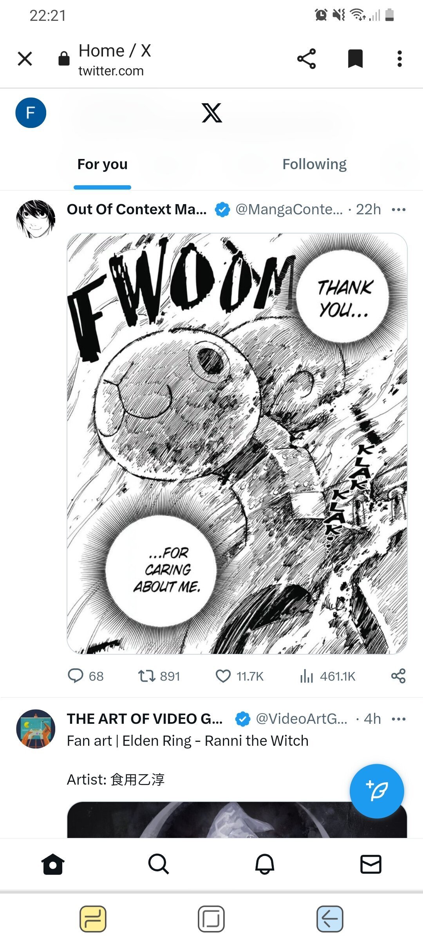The width and height of the screenshot is (423, 942).
Task: Switch to the Following tab
Action: [x=315, y=164]
